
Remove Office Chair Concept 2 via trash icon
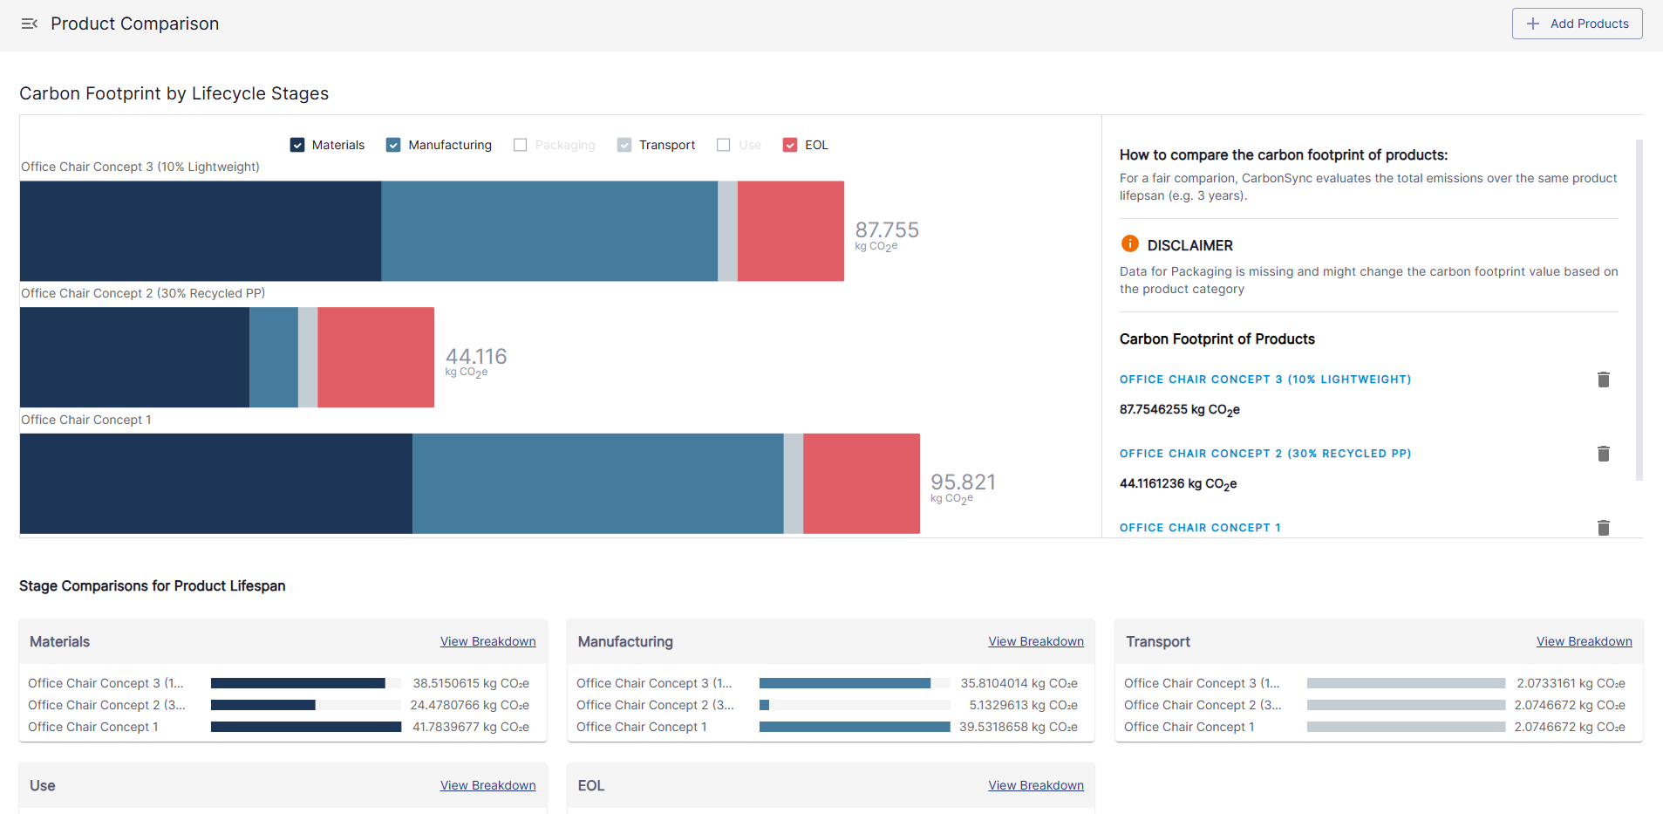point(1603,454)
